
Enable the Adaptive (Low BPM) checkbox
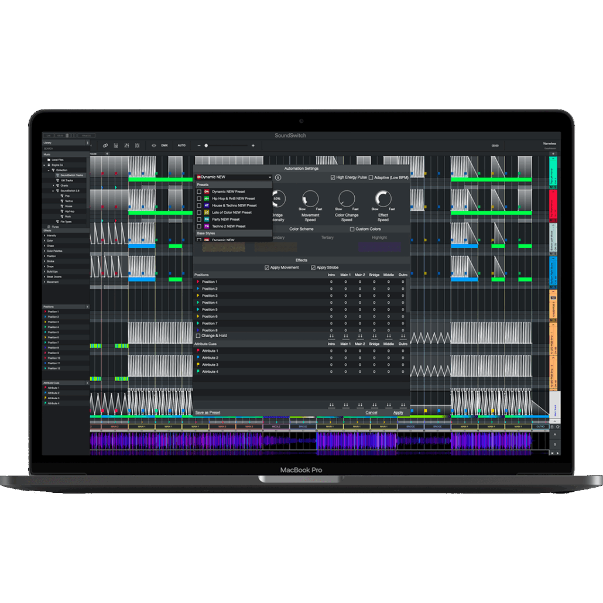371,177
